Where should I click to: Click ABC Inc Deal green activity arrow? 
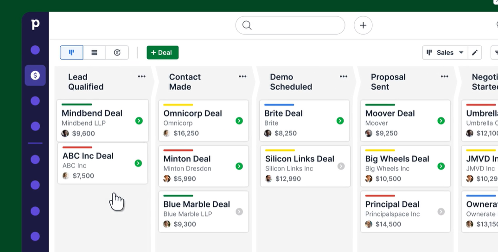click(x=138, y=163)
